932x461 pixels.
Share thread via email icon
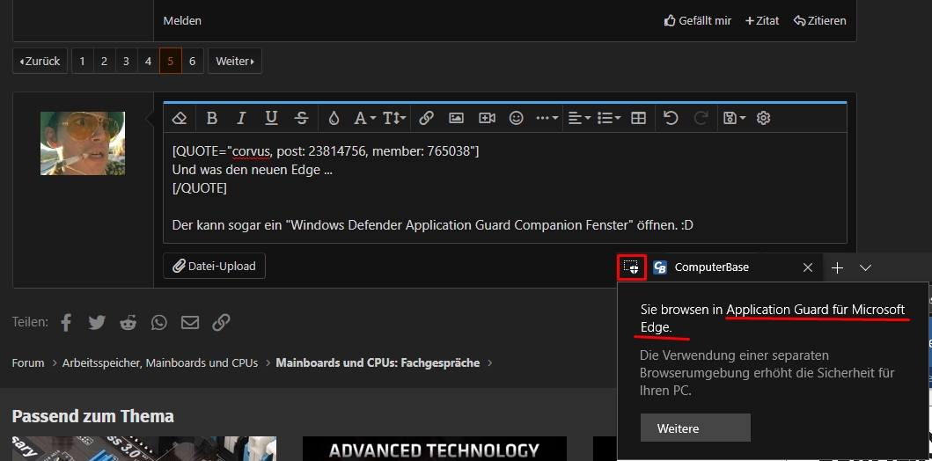190,323
